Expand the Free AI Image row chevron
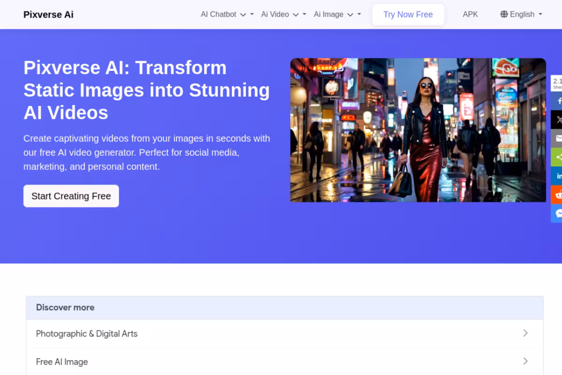 (x=525, y=361)
